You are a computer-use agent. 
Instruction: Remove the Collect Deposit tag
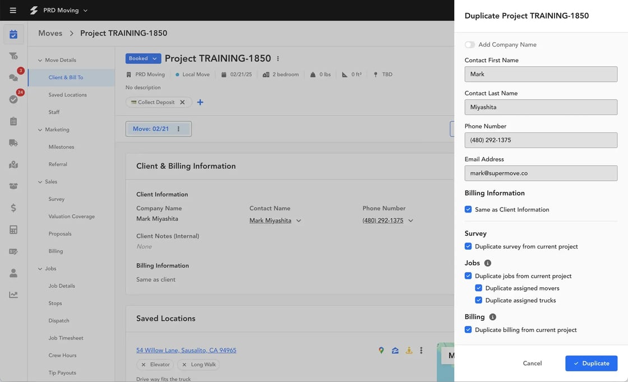click(x=182, y=102)
